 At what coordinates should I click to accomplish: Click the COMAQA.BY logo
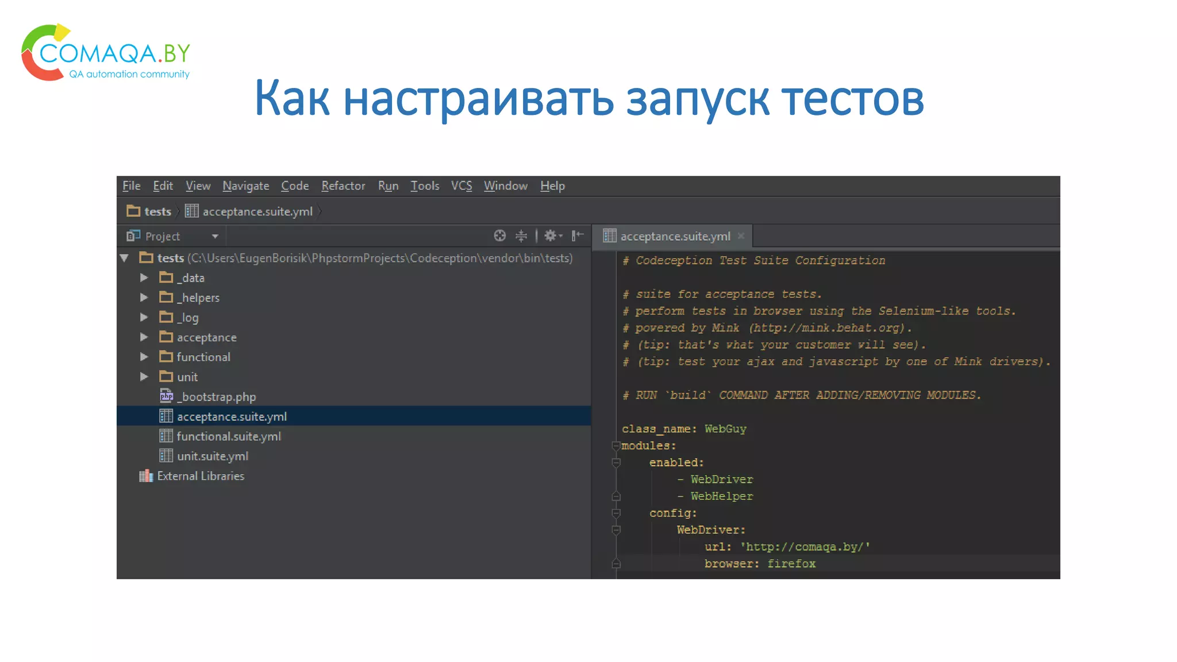click(106, 53)
